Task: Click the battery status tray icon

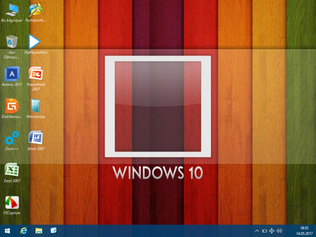Action: click(264, 231)
